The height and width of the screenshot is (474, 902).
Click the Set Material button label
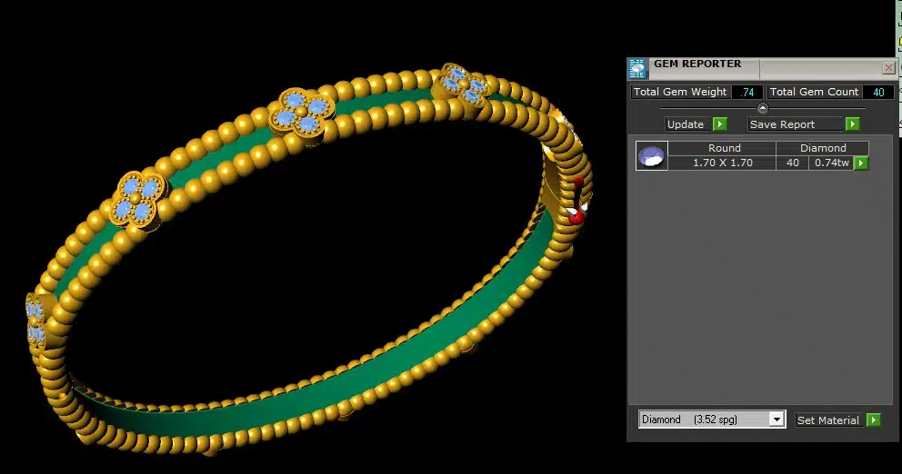click(x=827, y=420)
